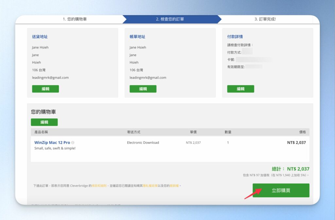Image resolution: width=335 pixels, height=220 pixels.
Task: Click the 付款方式 label
Action: [x=234, y=53]
